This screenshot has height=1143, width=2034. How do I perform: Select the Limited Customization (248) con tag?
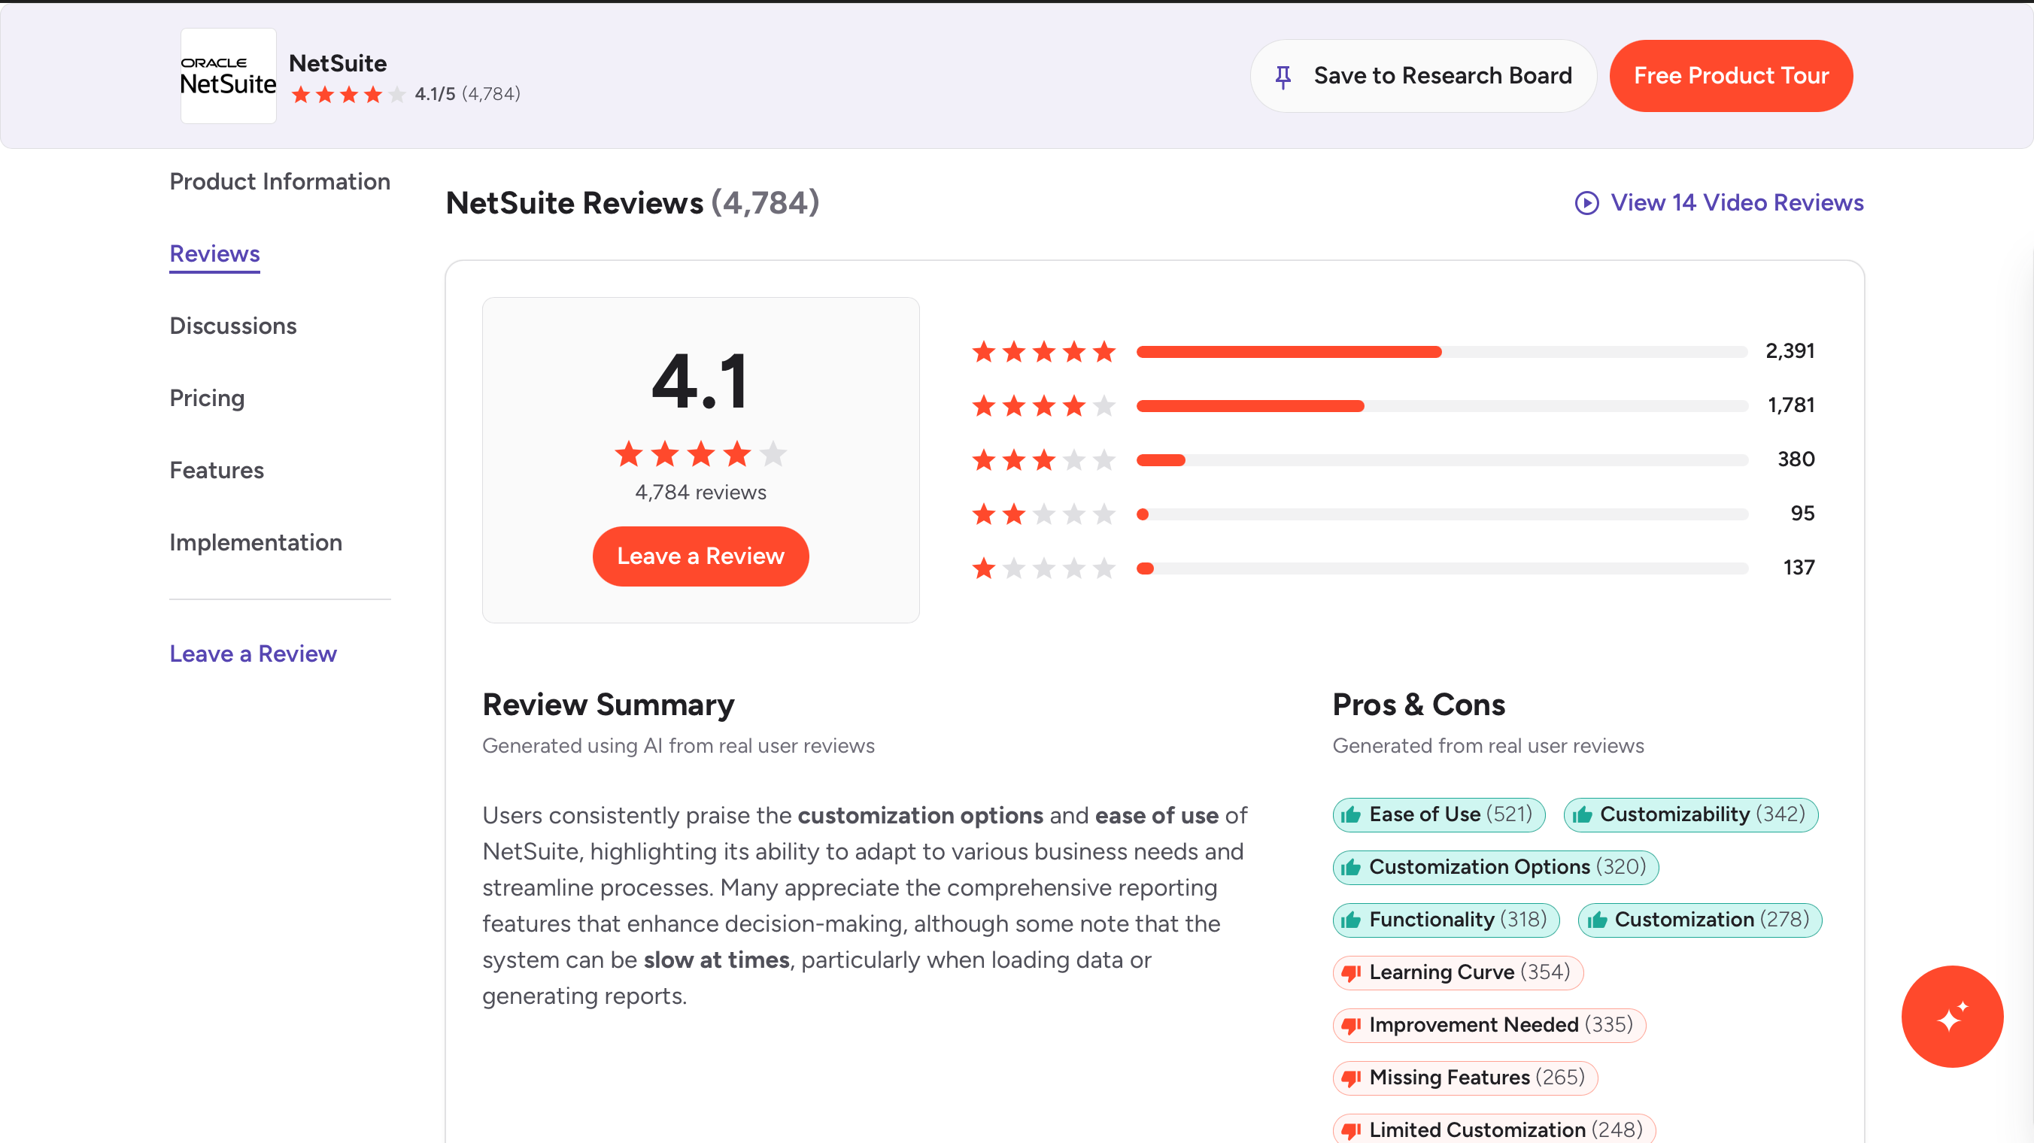pos(1494,1129)
